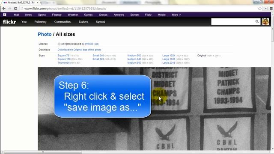Open Finance in Yahoo bar
The width and height of the screenshot is (274, 154).
tap(57, 15)
